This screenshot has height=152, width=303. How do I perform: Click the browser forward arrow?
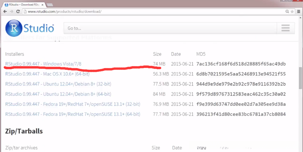click(x=12, y=12)
